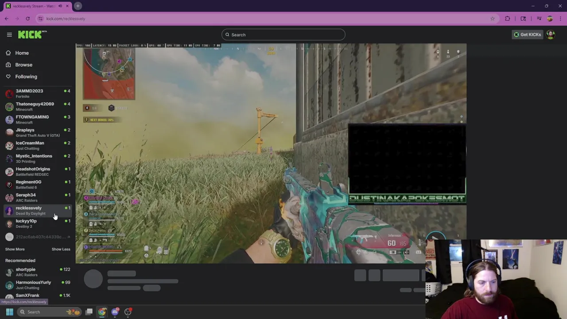Switch to Chrome on the taskbar
Viewport: 567px width, 319px height.
tap(102, 312)
